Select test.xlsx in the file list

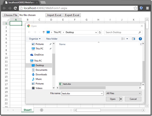coord(100,84)
